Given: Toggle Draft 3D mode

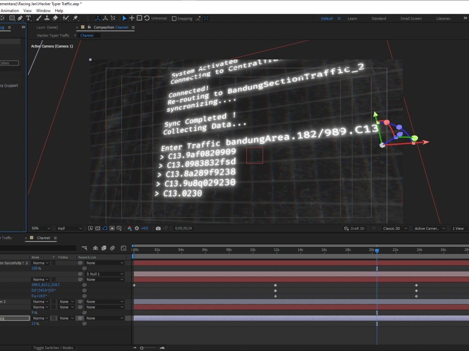Looking at the screenshot, I should pyautogui.click(x=355, y=228).
